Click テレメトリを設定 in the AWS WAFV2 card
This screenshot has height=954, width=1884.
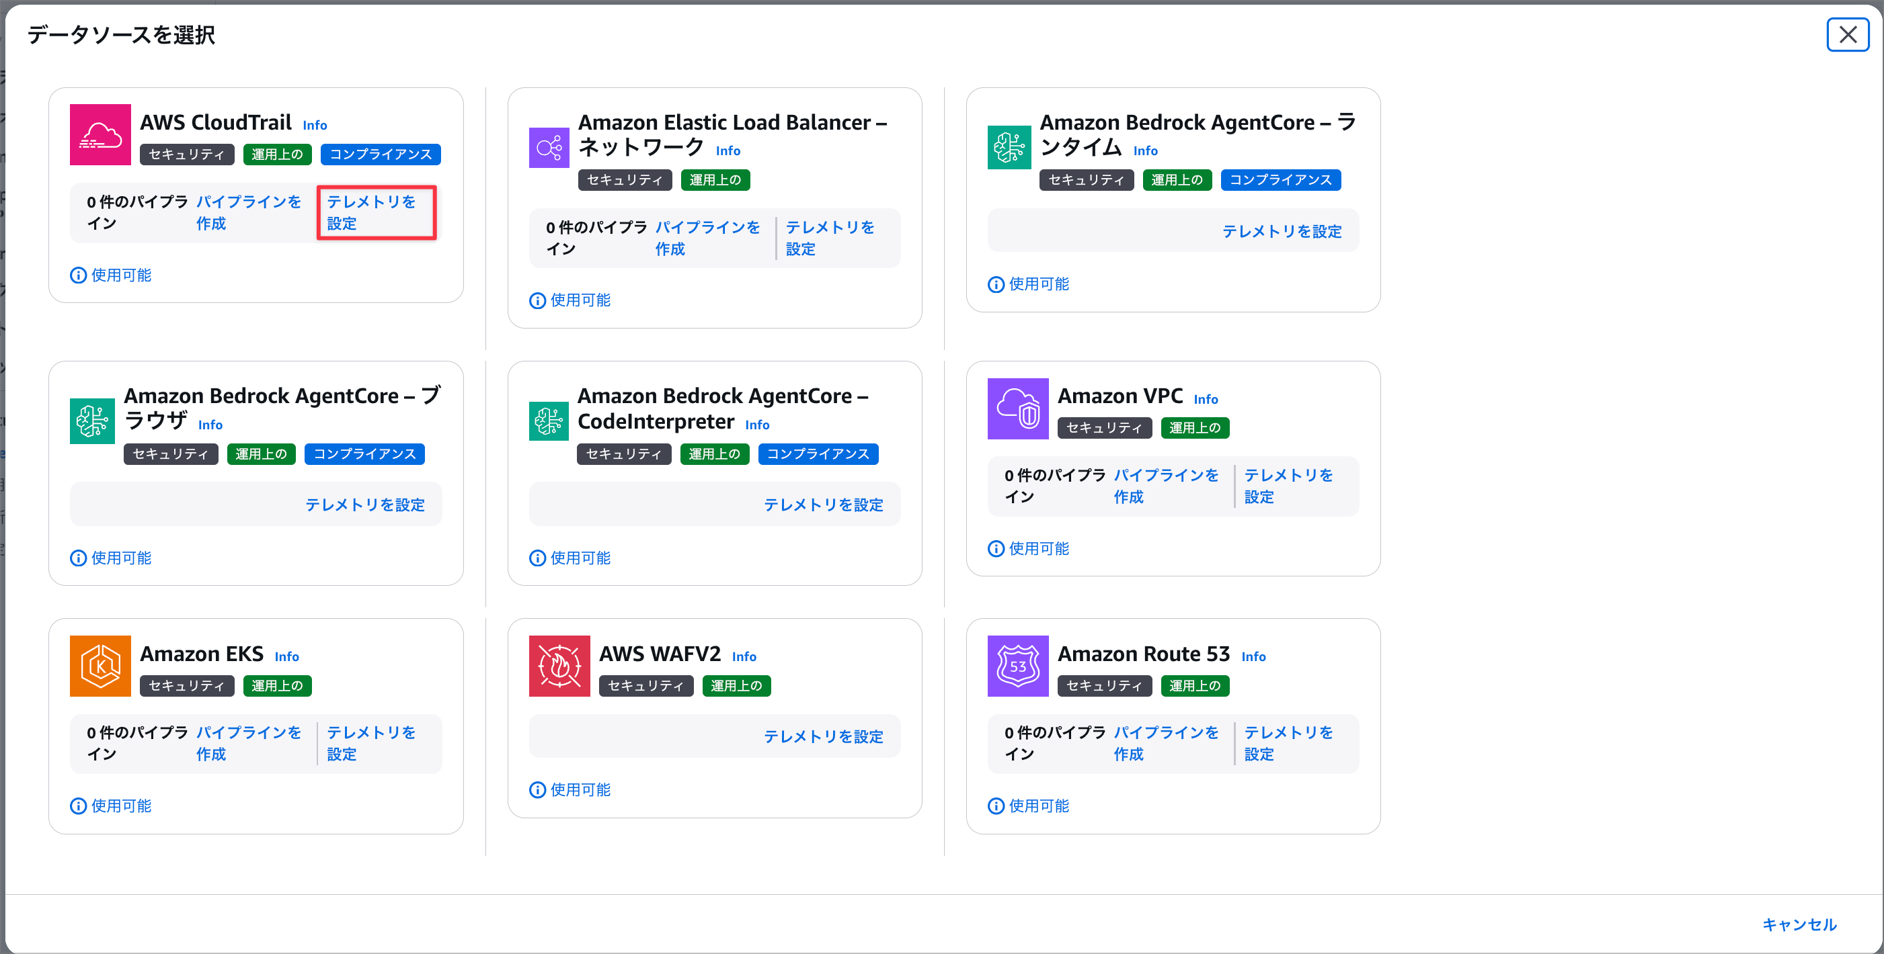pos(823,736)
